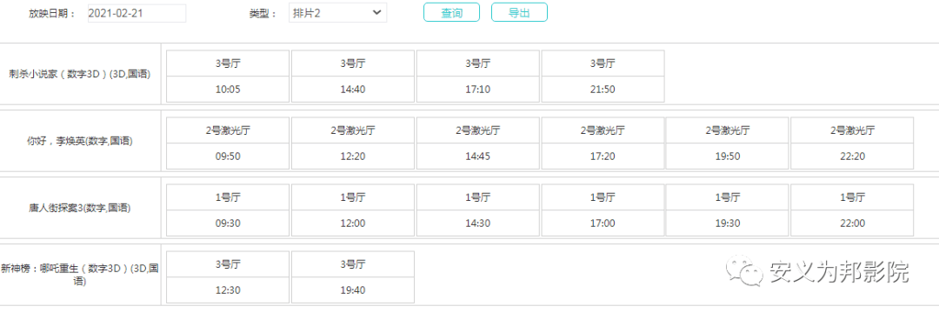939x313 pixels.
Task: Choose the 2号激光厅 09:50 showtime
Action: (x=228, y=143)
